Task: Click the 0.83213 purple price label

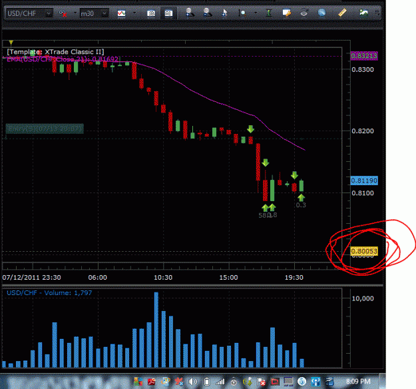Action: [364, 56]
